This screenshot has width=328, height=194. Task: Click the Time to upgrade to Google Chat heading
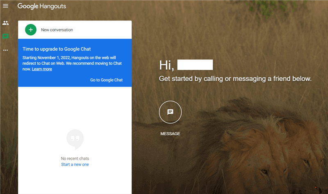point(57,49)
